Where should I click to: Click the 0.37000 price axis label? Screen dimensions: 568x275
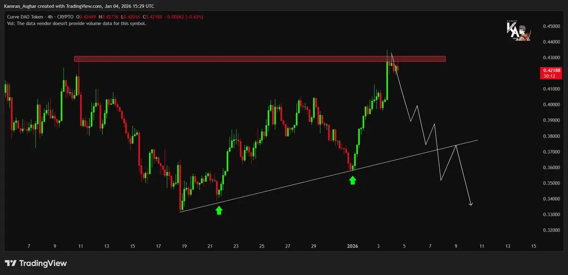pos(551,152)
